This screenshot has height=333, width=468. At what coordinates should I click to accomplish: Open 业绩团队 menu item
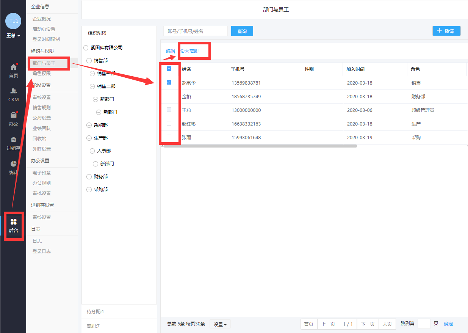coord(42,128)
